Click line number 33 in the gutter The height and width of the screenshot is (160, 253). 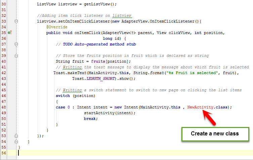(4, 21)
